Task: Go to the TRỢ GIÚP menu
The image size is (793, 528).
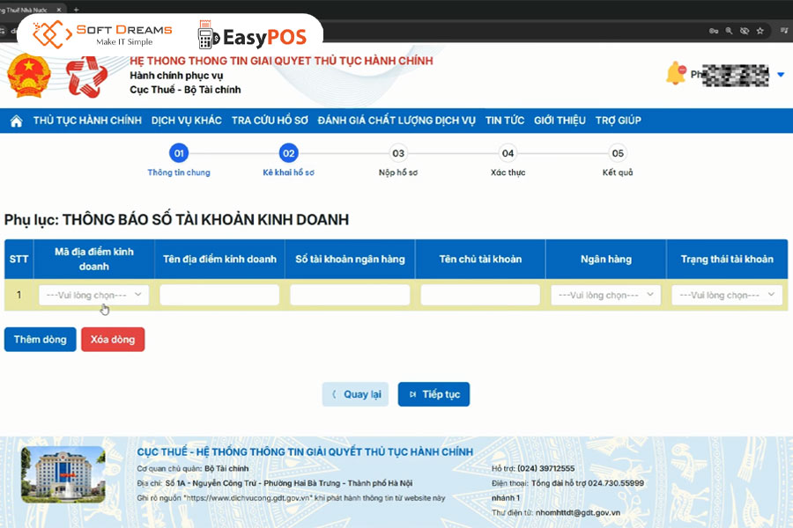Action: point(618,121)
